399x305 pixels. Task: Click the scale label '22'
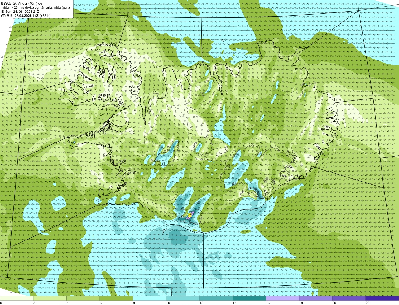coord(368,303)
